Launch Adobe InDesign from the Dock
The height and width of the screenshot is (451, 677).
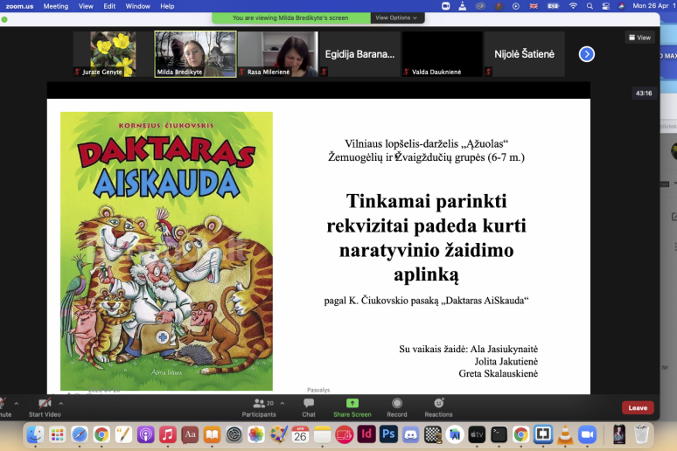pyautogui.click(x=366, y=434)
